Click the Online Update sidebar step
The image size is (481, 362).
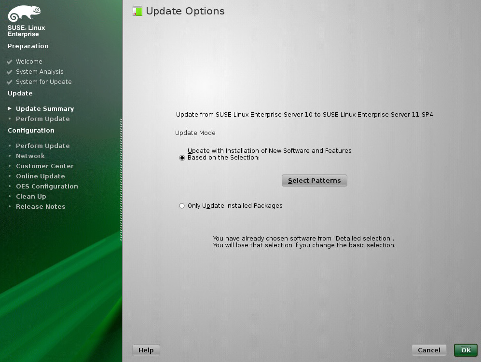[x=41, y=176]
